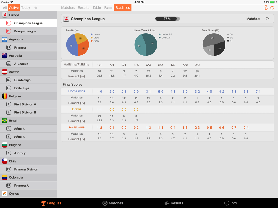Tap the Champions League header map icon
278x208 pixels.
click(x=66, y=19)
